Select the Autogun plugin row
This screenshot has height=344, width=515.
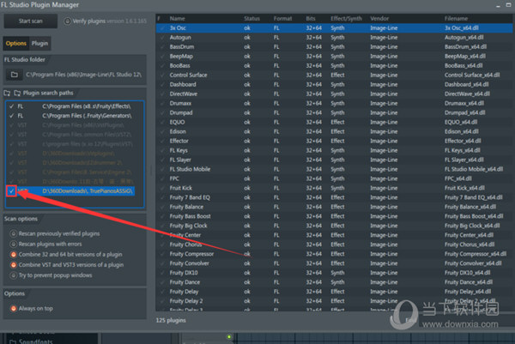334,38
